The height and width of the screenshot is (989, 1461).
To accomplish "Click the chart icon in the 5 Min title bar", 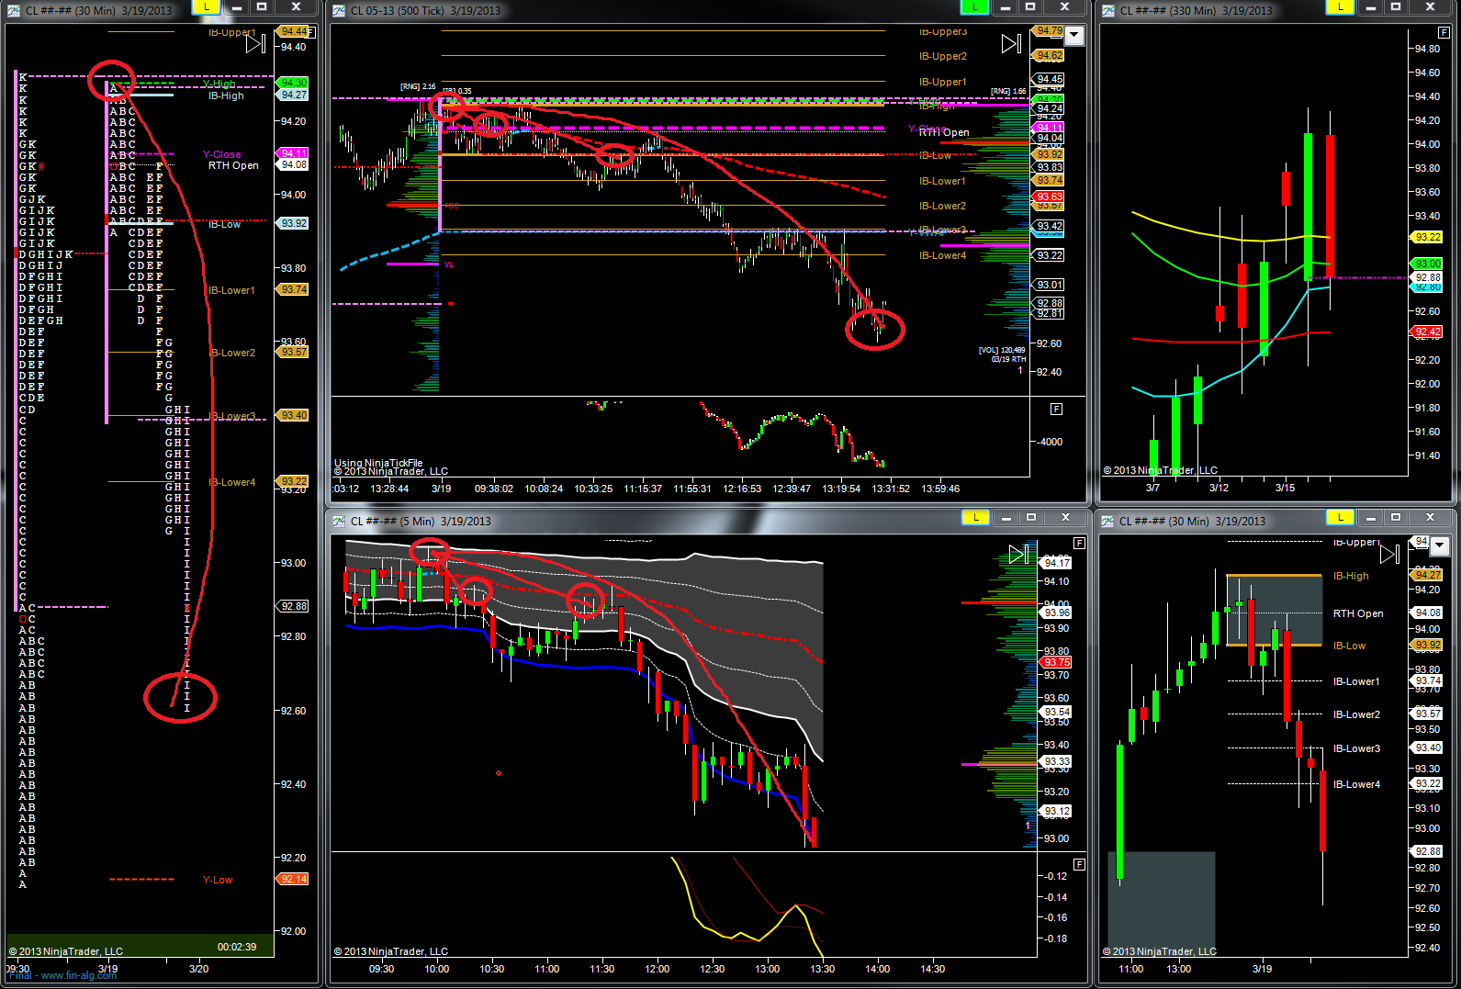I will [339, 521].
